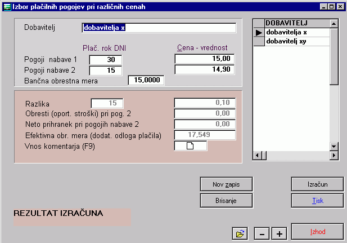
Task: Click the Neto prihranek result field
Action: (205, 124)
